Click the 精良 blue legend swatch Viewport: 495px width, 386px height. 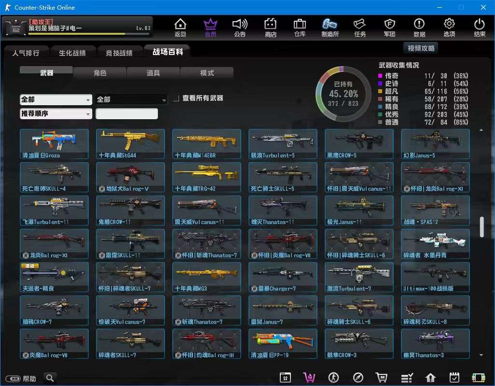(380, 107)
